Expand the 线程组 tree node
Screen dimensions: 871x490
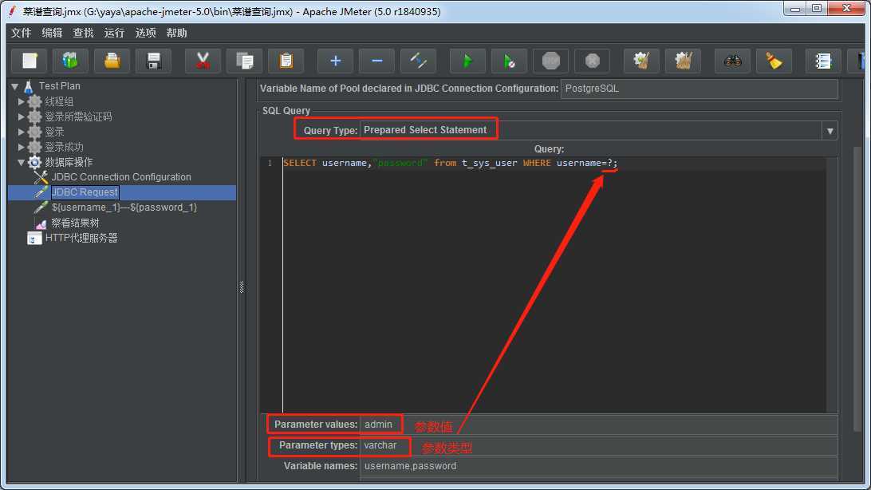(x=21, y=101)
